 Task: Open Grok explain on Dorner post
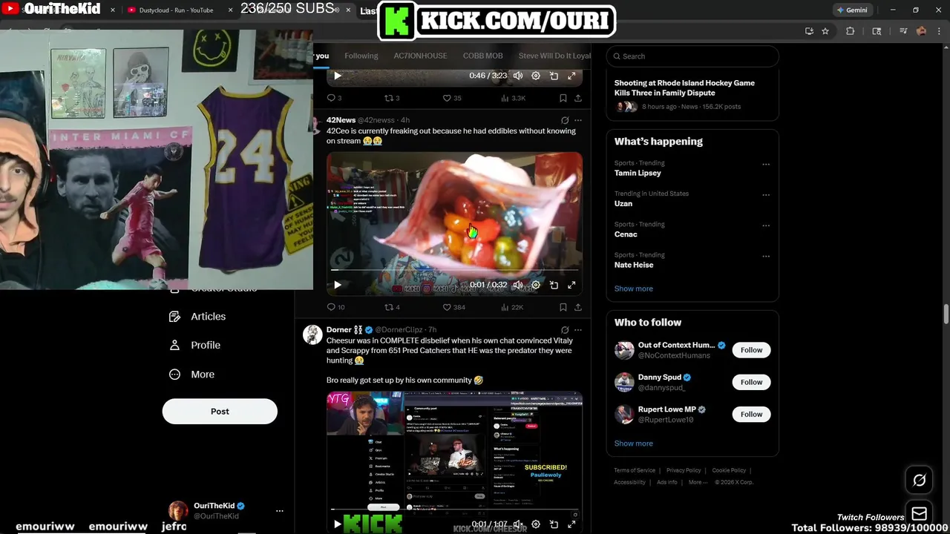point(565,330)
